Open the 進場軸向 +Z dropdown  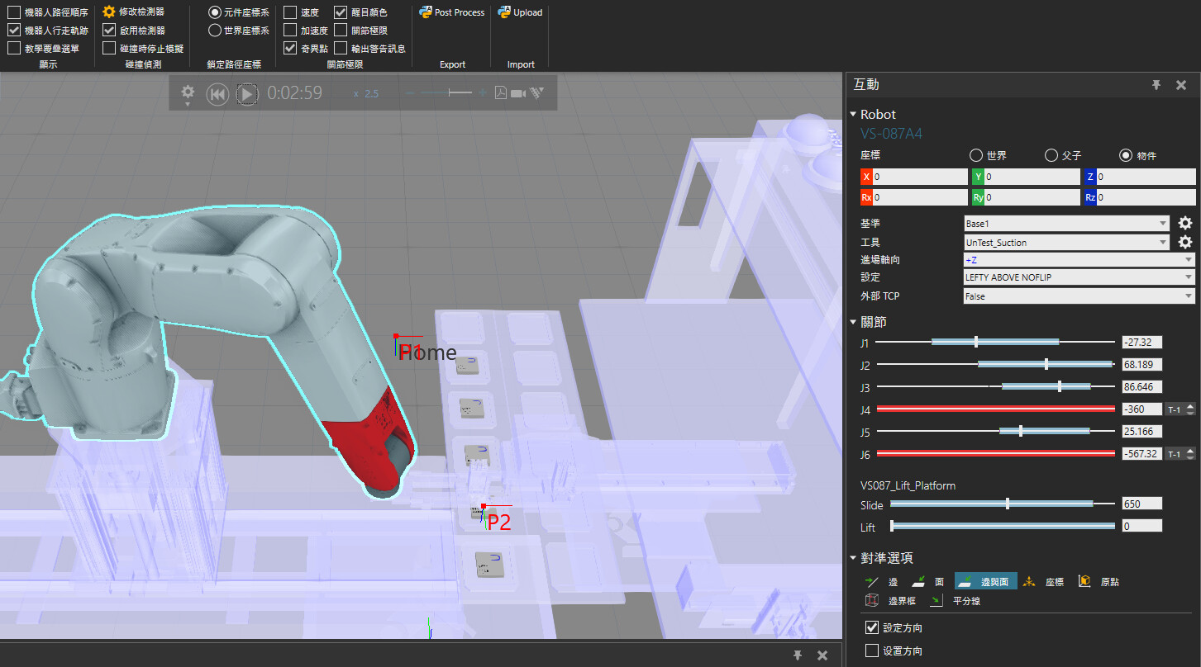(x=1079, y=260)
